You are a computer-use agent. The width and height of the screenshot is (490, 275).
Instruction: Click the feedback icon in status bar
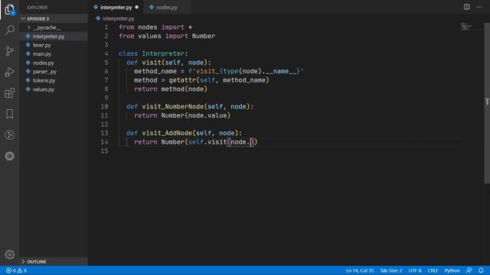[x=469, y=270]
